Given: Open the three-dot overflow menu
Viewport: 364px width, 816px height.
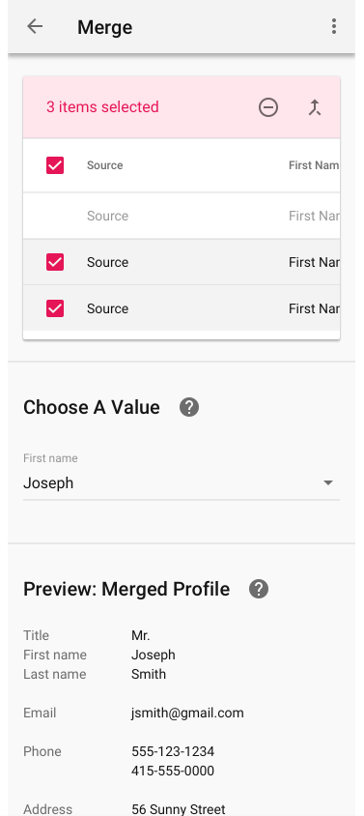Looking at the screenshot, I should click(x=334, y=26).
